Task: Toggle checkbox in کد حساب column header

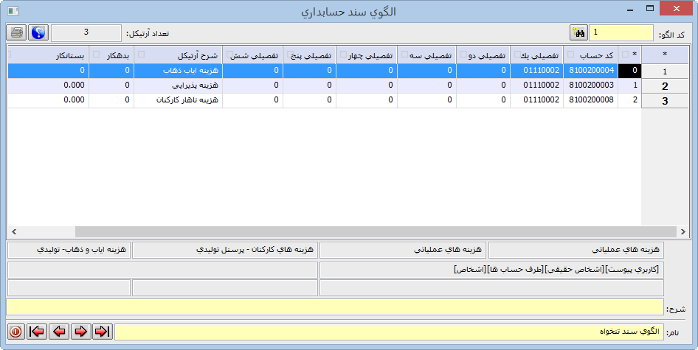Action: (570, 55)
